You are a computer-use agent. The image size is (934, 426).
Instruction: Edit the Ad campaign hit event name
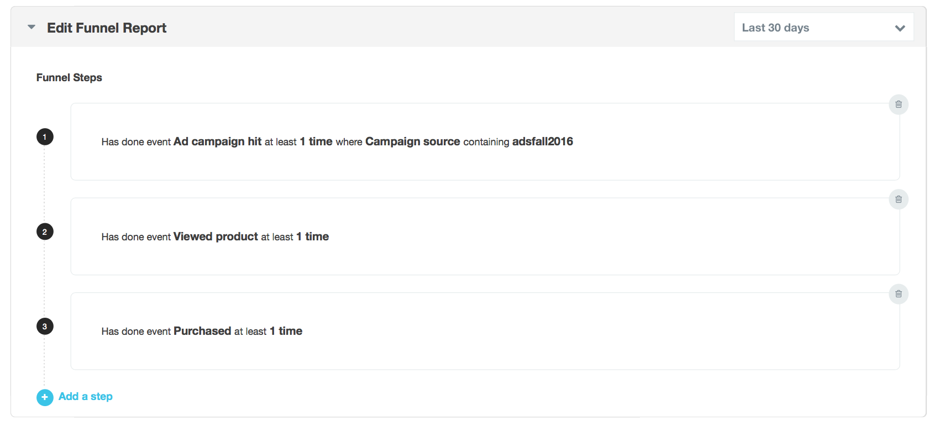[x=217, y=141]
